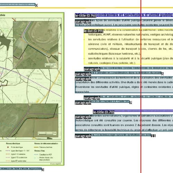
Task: Select the "le-list (0.99)" annotation label
Action: click(x=93, y=31)
